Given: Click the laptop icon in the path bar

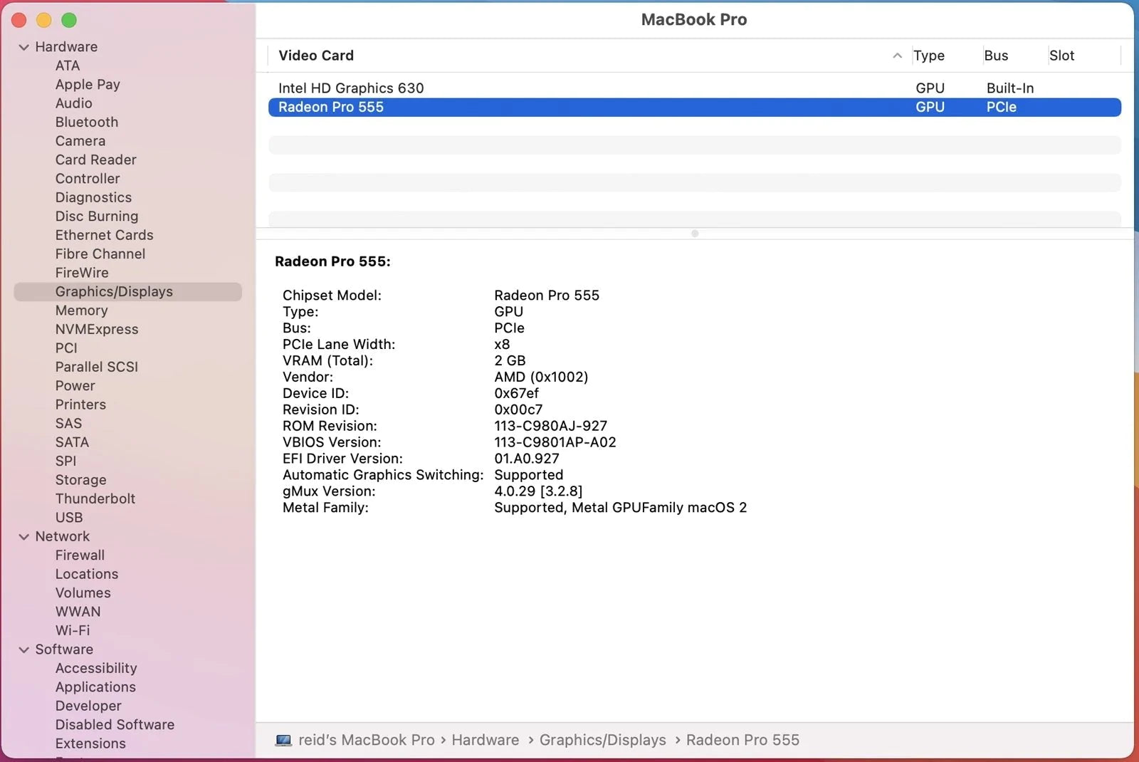Looking at the screenshot, I should coord(283,740).
